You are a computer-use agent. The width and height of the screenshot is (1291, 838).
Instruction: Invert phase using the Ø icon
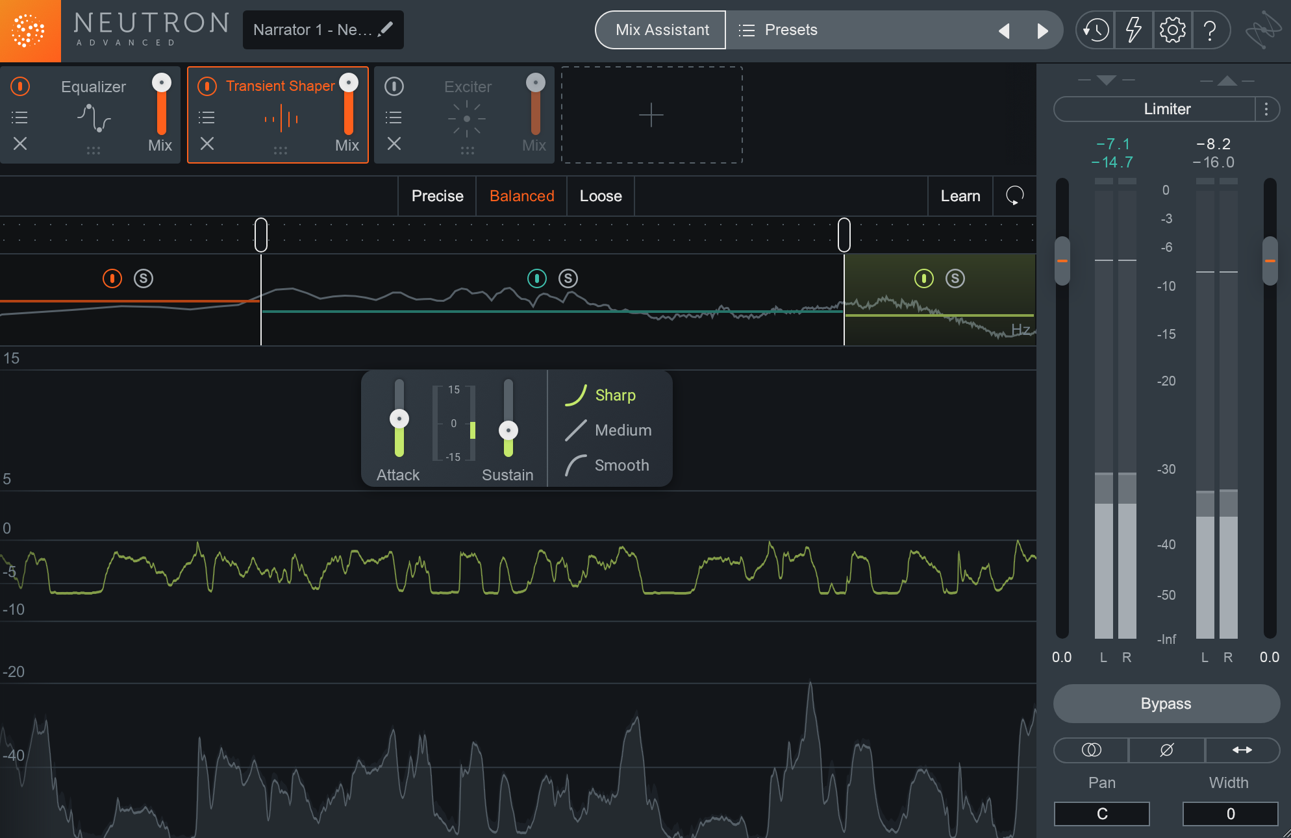[1167, 750]
